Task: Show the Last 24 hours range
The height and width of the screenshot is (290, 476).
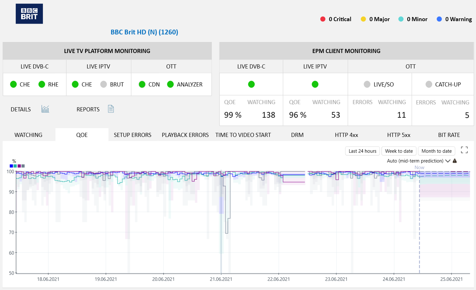Action: (x=362, y=151)
